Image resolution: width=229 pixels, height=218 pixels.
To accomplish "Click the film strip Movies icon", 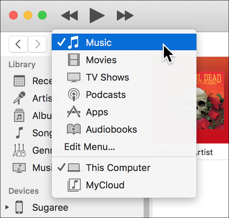I will [74, 60].
